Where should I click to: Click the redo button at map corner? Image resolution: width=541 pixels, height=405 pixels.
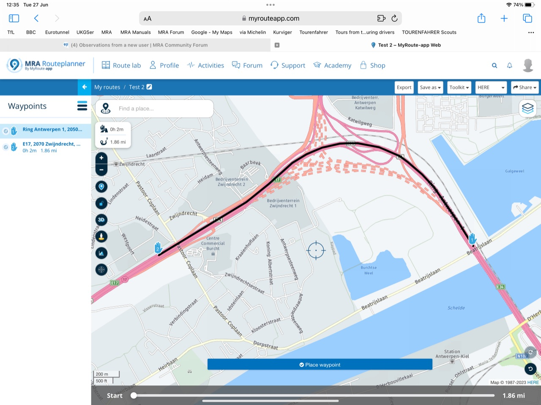pyautogui.click(x=530, y=352)
